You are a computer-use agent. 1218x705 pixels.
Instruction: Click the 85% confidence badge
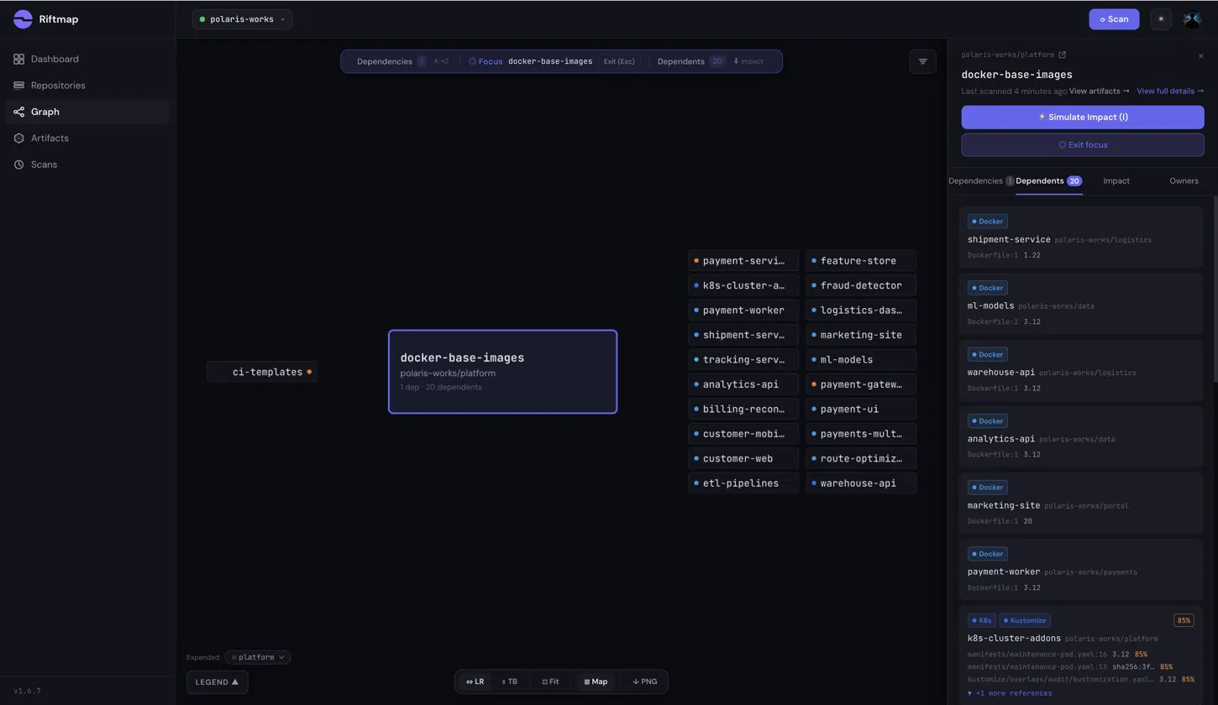[1184, 620]
